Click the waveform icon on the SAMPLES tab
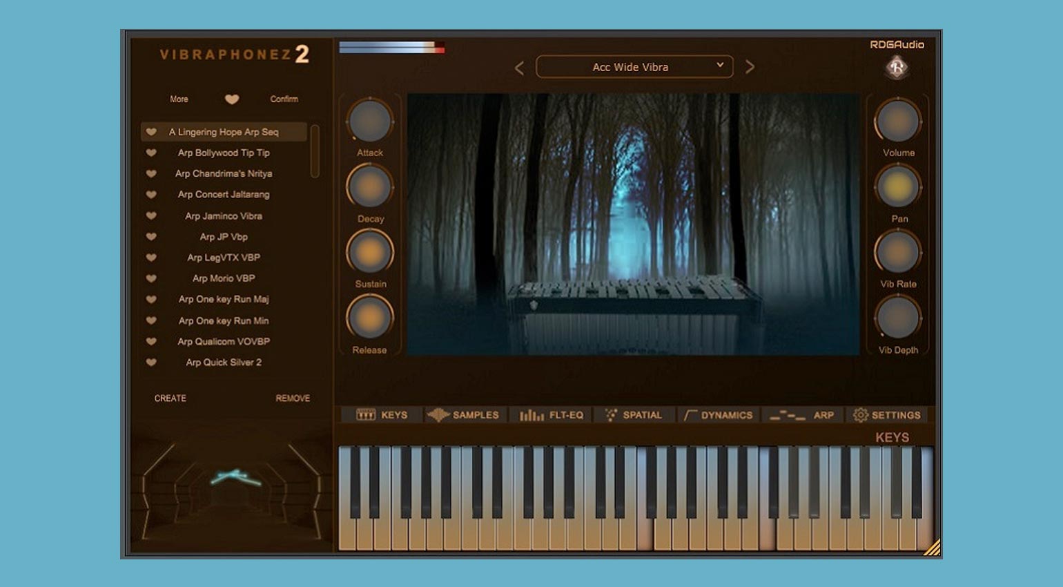This screenshot has width=1063, height=587. (x=438, y=414)
